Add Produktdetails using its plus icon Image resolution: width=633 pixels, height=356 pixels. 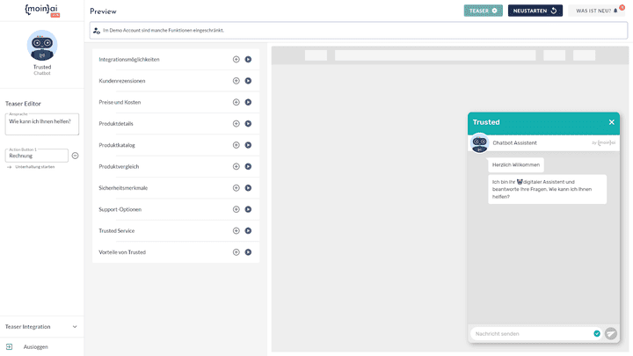point(236,124)
